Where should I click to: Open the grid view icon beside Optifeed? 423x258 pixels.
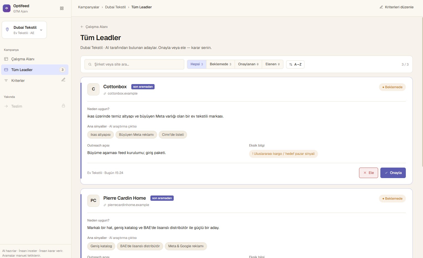62,8
